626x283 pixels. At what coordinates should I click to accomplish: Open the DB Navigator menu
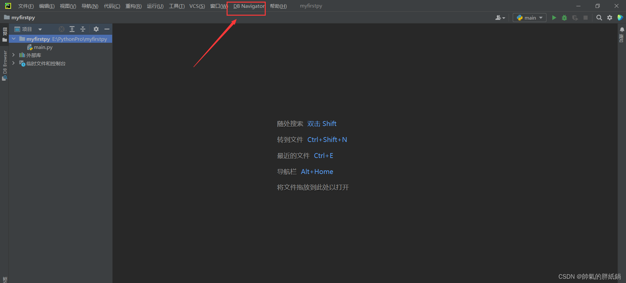pos(249,6)
